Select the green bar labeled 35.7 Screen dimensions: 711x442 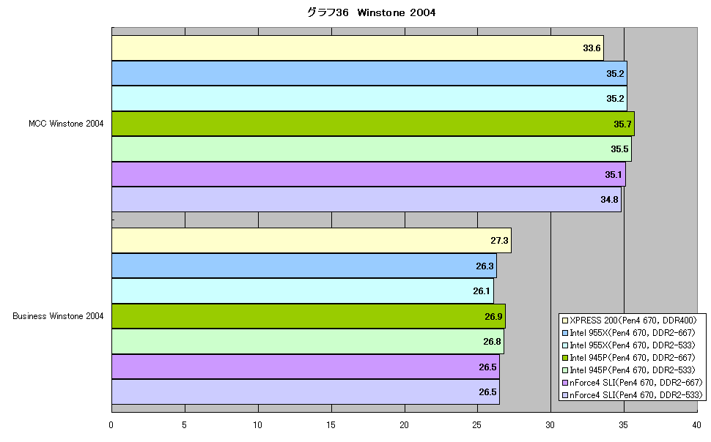(373, 124)
